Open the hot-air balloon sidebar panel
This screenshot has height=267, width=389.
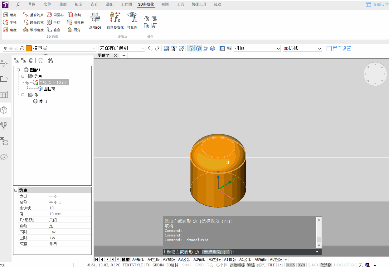(x=4, y=125)
